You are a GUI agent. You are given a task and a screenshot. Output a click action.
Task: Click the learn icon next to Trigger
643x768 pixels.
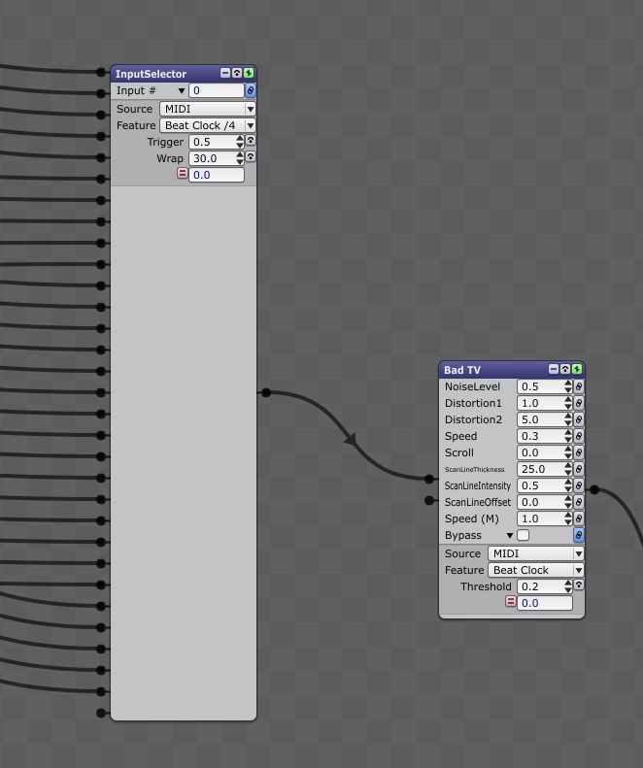[x=251, y=141]
